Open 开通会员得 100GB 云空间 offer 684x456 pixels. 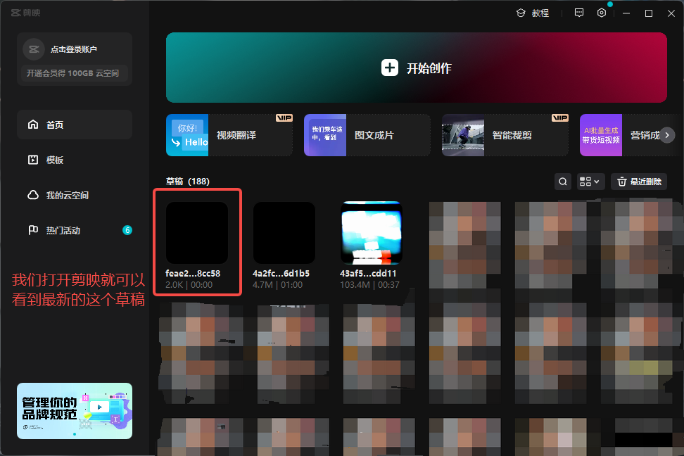click(75, 73)
